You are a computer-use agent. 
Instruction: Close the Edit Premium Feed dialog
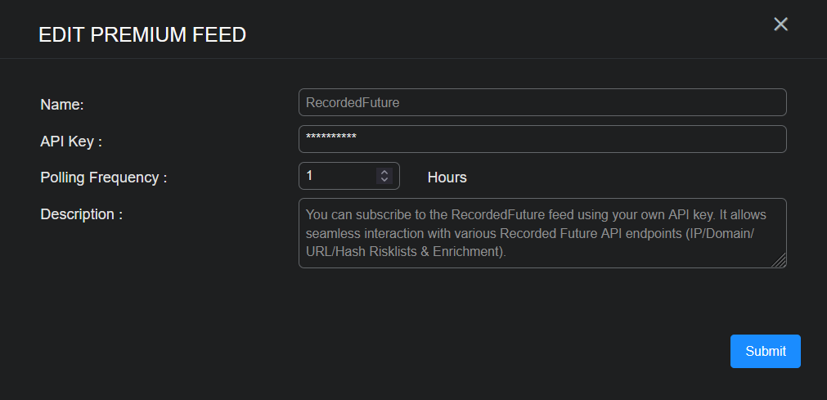(780, 25)
